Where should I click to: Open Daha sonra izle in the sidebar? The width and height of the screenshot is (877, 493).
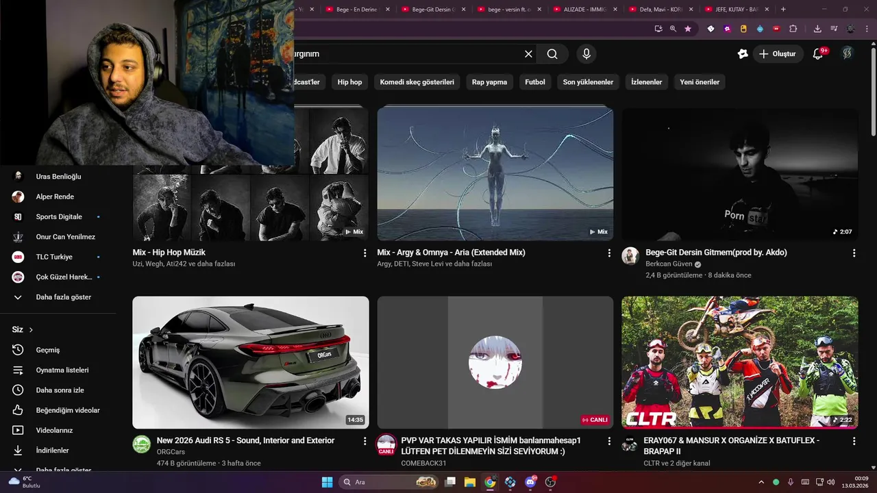point(58,390)
